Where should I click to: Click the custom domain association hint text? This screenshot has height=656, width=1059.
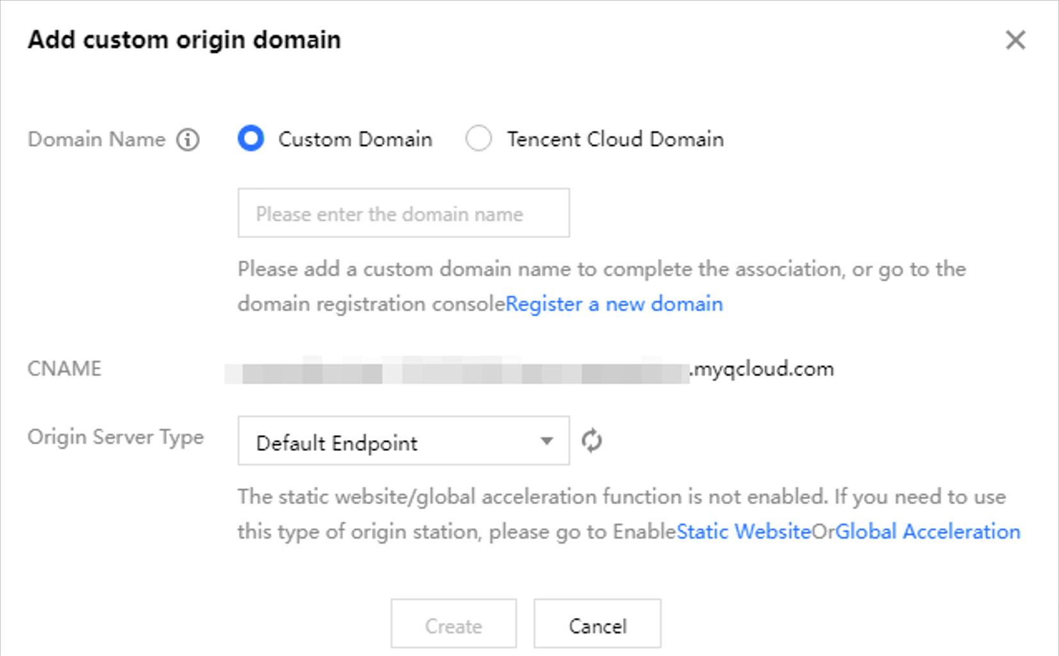[x=601, y=269]
